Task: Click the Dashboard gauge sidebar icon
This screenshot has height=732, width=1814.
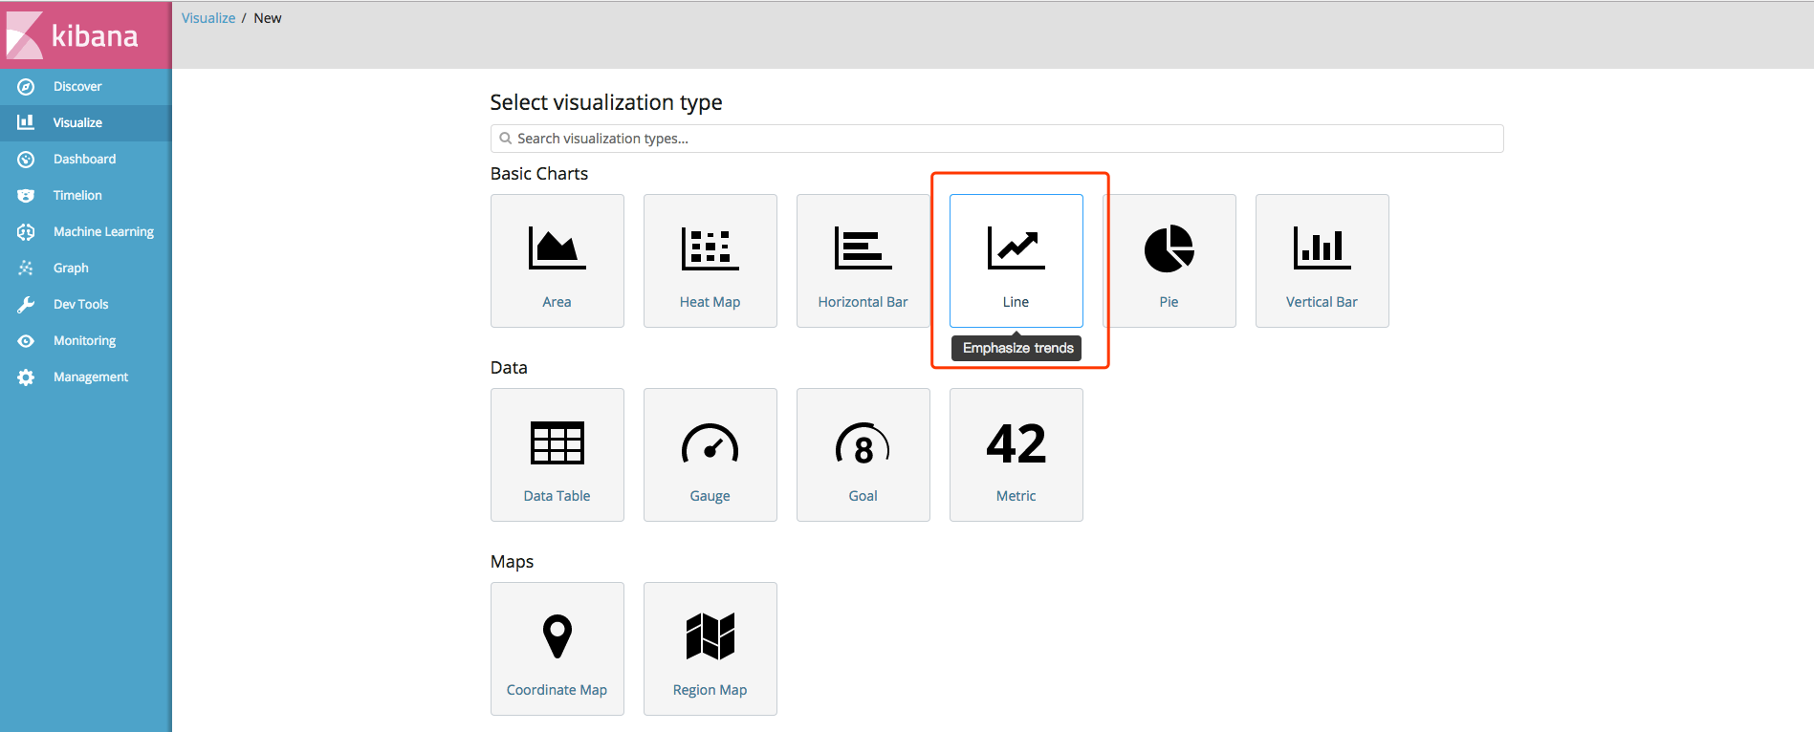Action: [x=26, y=160]
